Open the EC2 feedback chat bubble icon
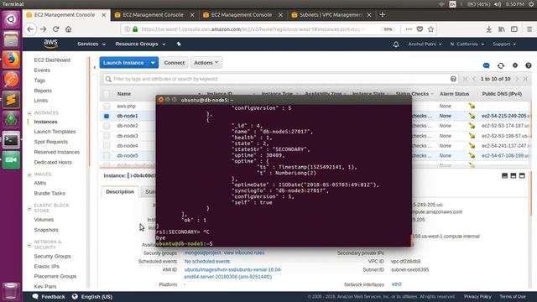The height and width of the screenshot is (302, 537). [x=487, y=65]
